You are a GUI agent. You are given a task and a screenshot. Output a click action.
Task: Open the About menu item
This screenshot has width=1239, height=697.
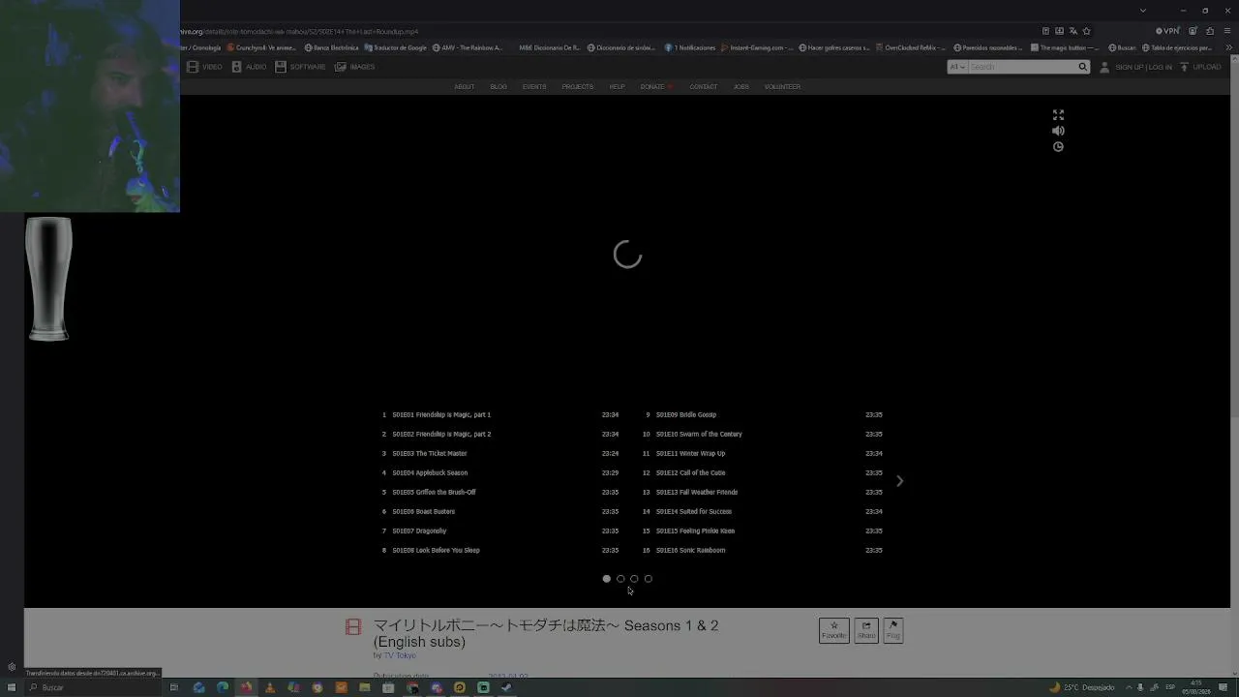point(465,87)
